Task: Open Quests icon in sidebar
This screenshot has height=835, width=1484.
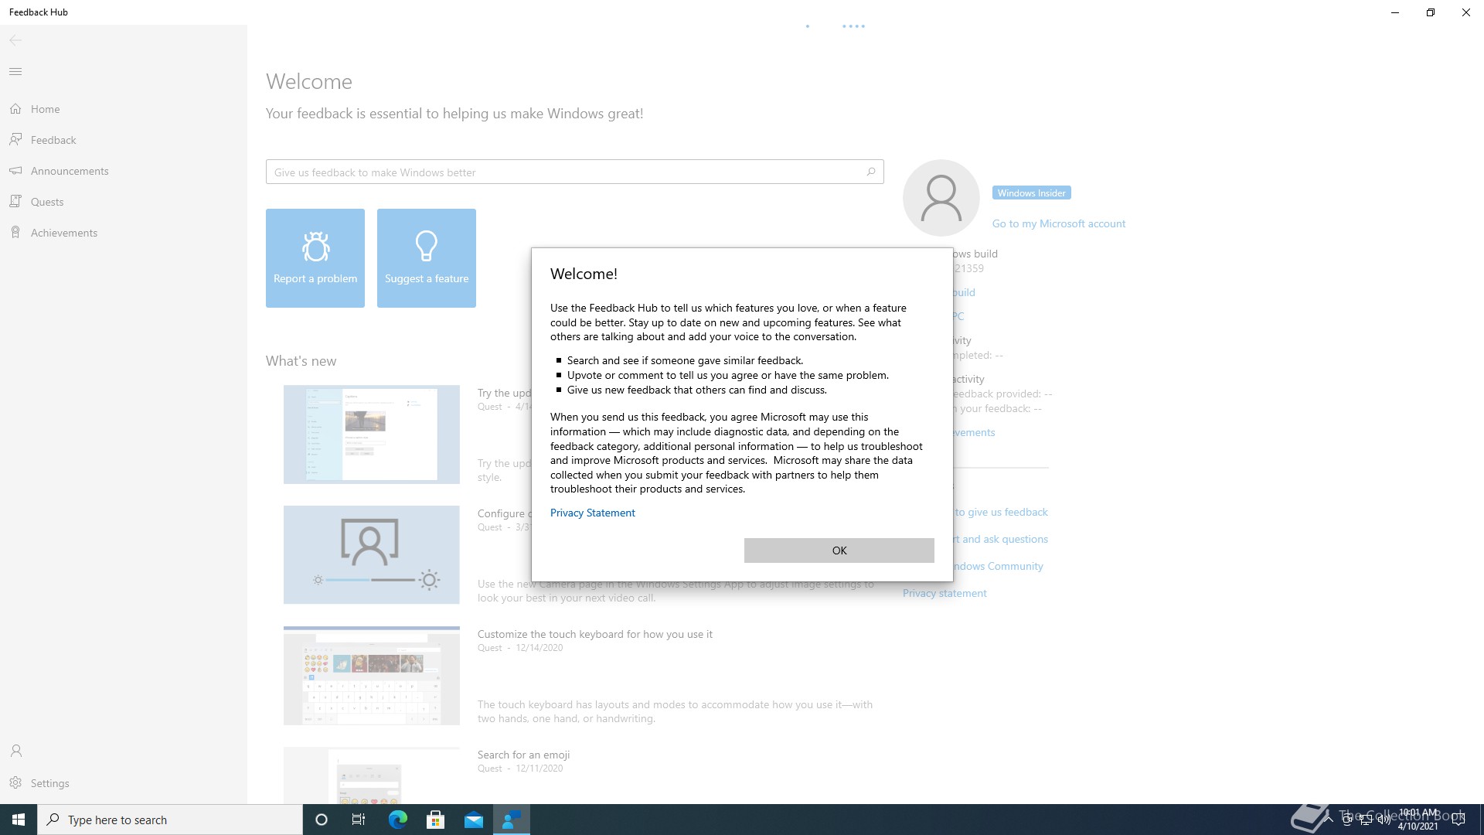Action: coord(15,202)
